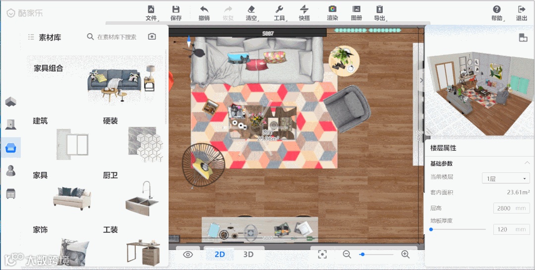Switch to 3D view mode
The width and height of the screenshot is (535, 270).
pyautogui.click(x=248, y=255)
